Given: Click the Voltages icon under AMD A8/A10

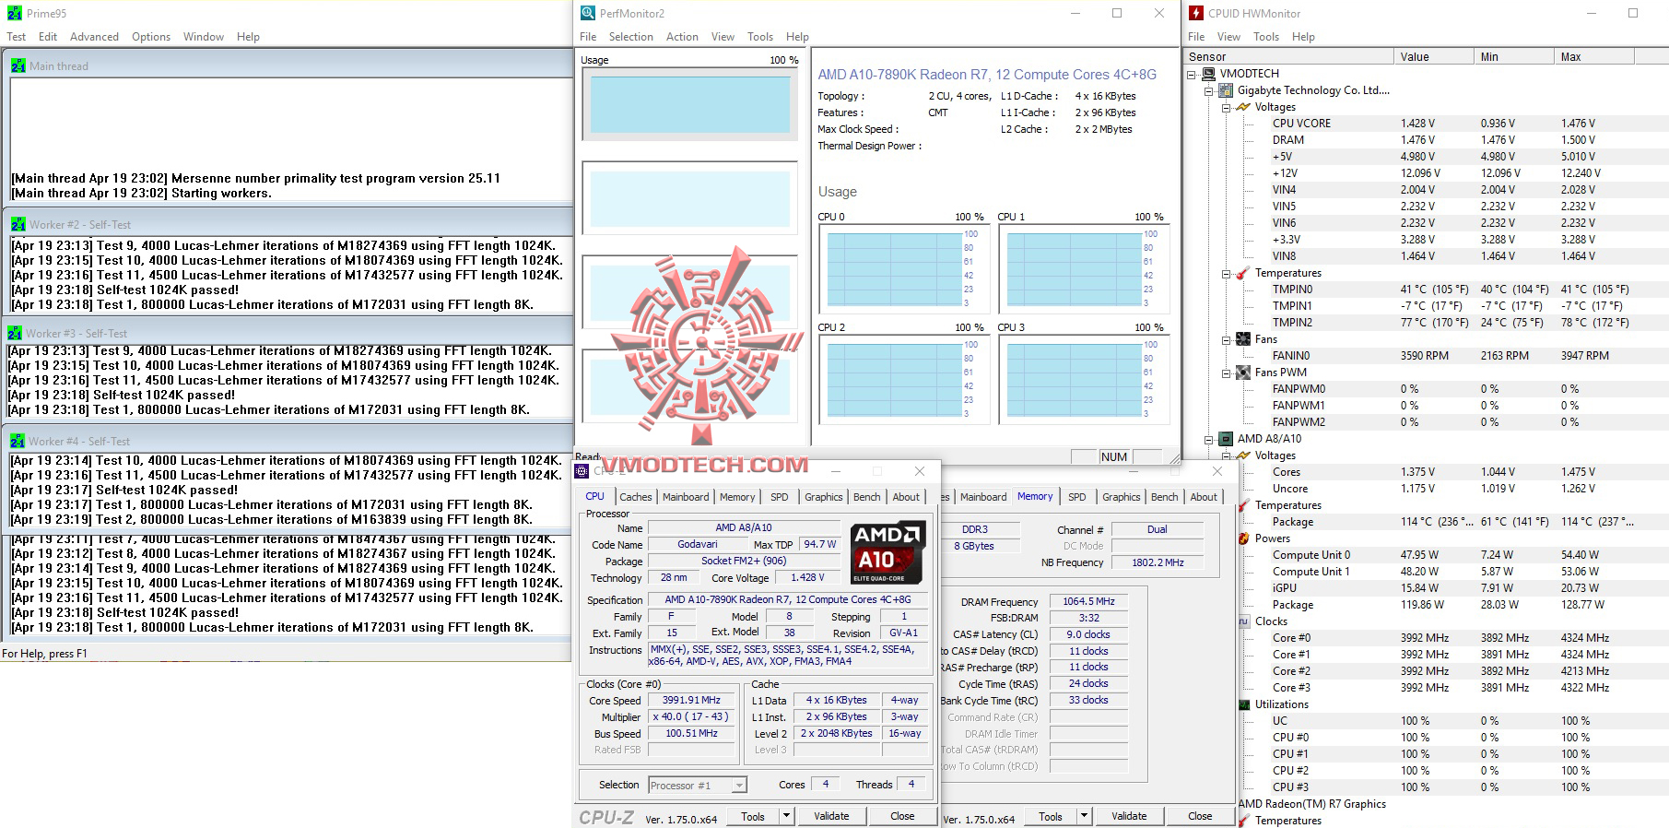Looking at the screenshot, I should (1243, 455).
